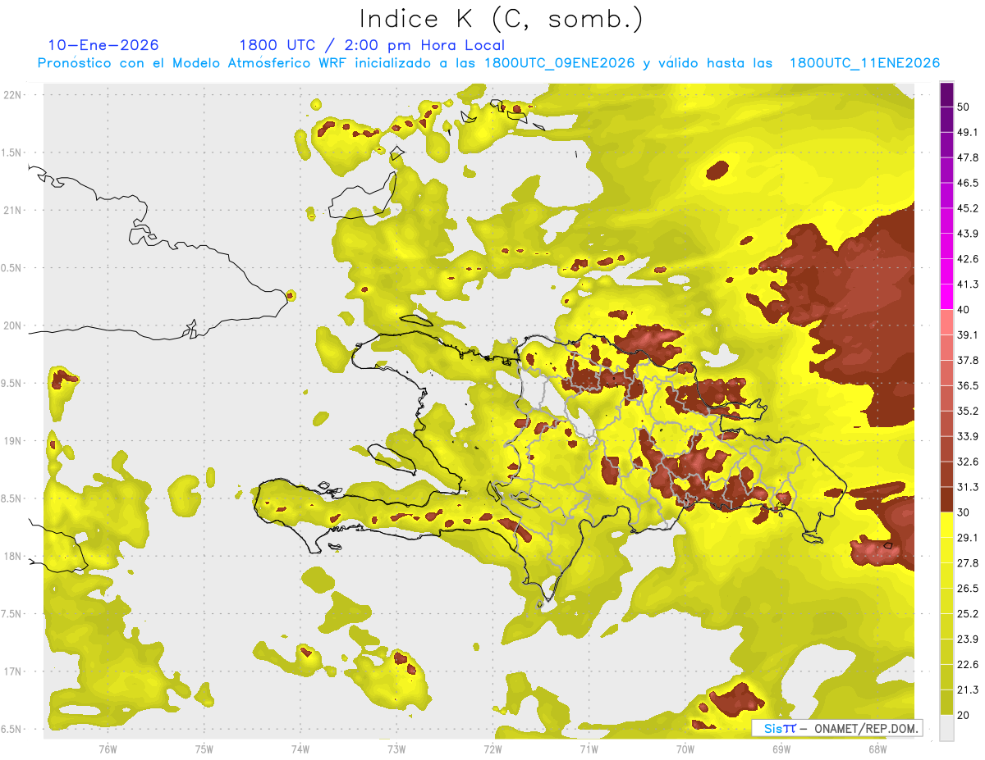The image size is (985, 760).
Task: Click the color scale value "45.2"
Action: point(969,208)
